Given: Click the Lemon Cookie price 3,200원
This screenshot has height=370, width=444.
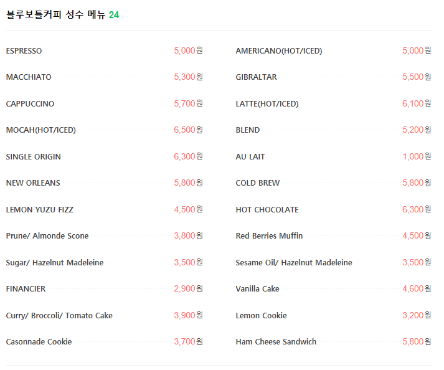Looking at the screenshot, I should pyautogui.click(x=417, y=316).
